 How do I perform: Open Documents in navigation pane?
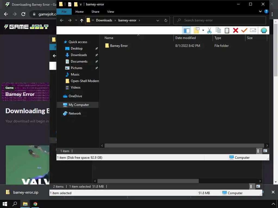(79, 61)
